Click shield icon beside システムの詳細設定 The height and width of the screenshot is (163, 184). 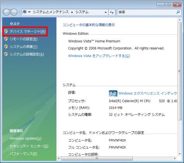(x=6, y=54)
